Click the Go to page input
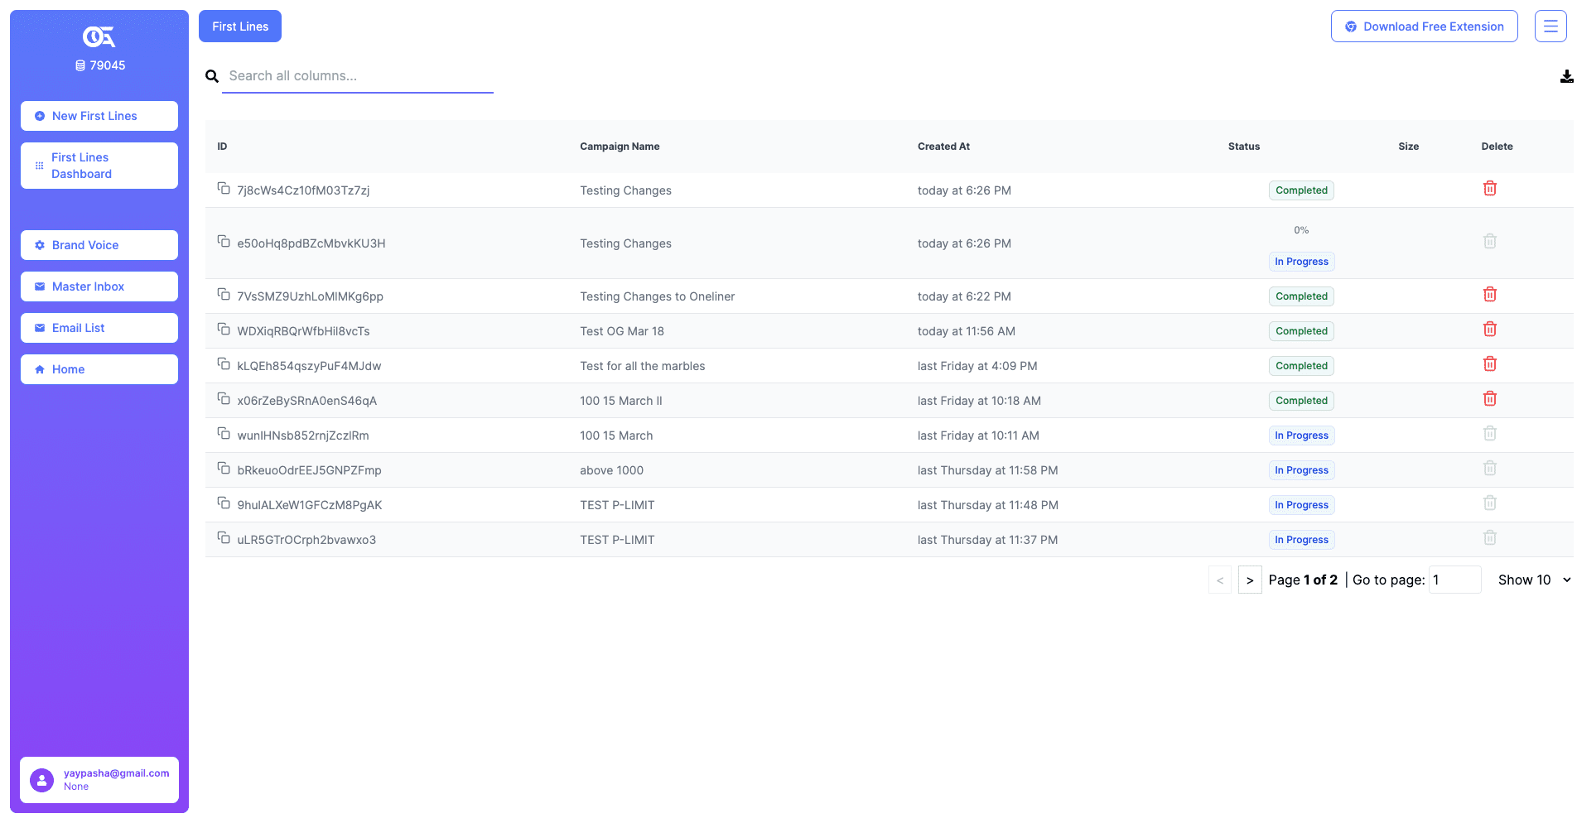This screenshot has width=1577, height=823. (1455, 580)
